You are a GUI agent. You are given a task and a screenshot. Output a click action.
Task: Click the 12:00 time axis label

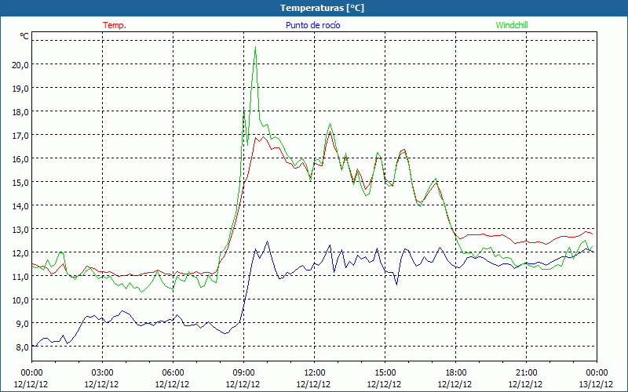coord(315,372)
